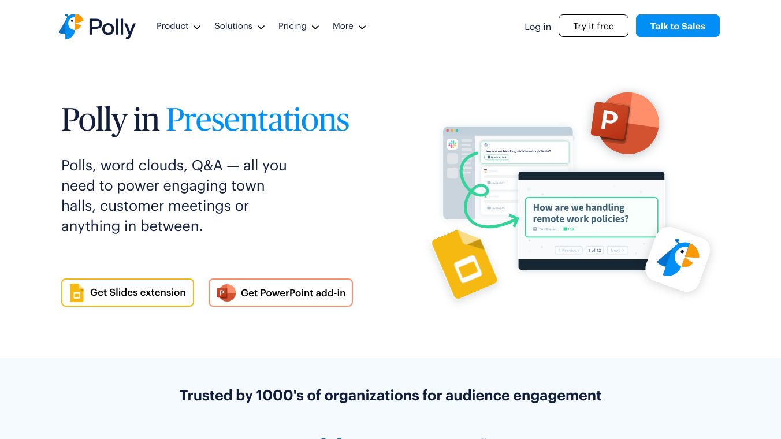Click the '1 of 12' page indicator
781x439 pixels.
(x=594, y=250)
